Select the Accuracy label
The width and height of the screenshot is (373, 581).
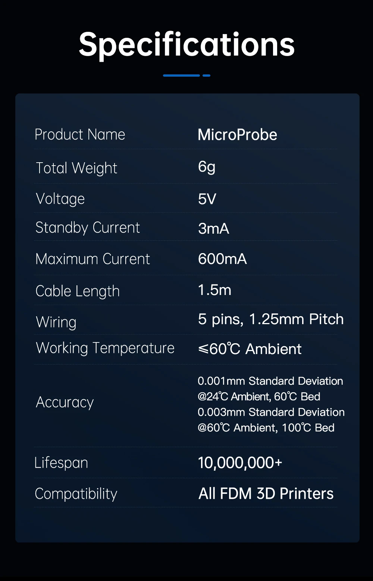click(x=65, y=402)
